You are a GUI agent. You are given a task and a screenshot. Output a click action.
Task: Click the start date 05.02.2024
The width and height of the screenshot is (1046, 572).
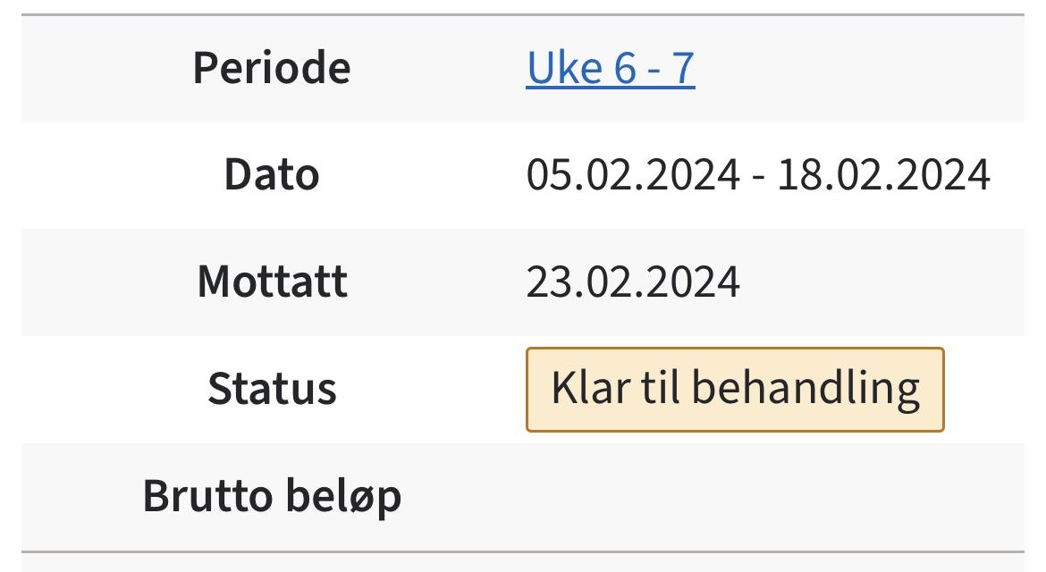[633, 175]
